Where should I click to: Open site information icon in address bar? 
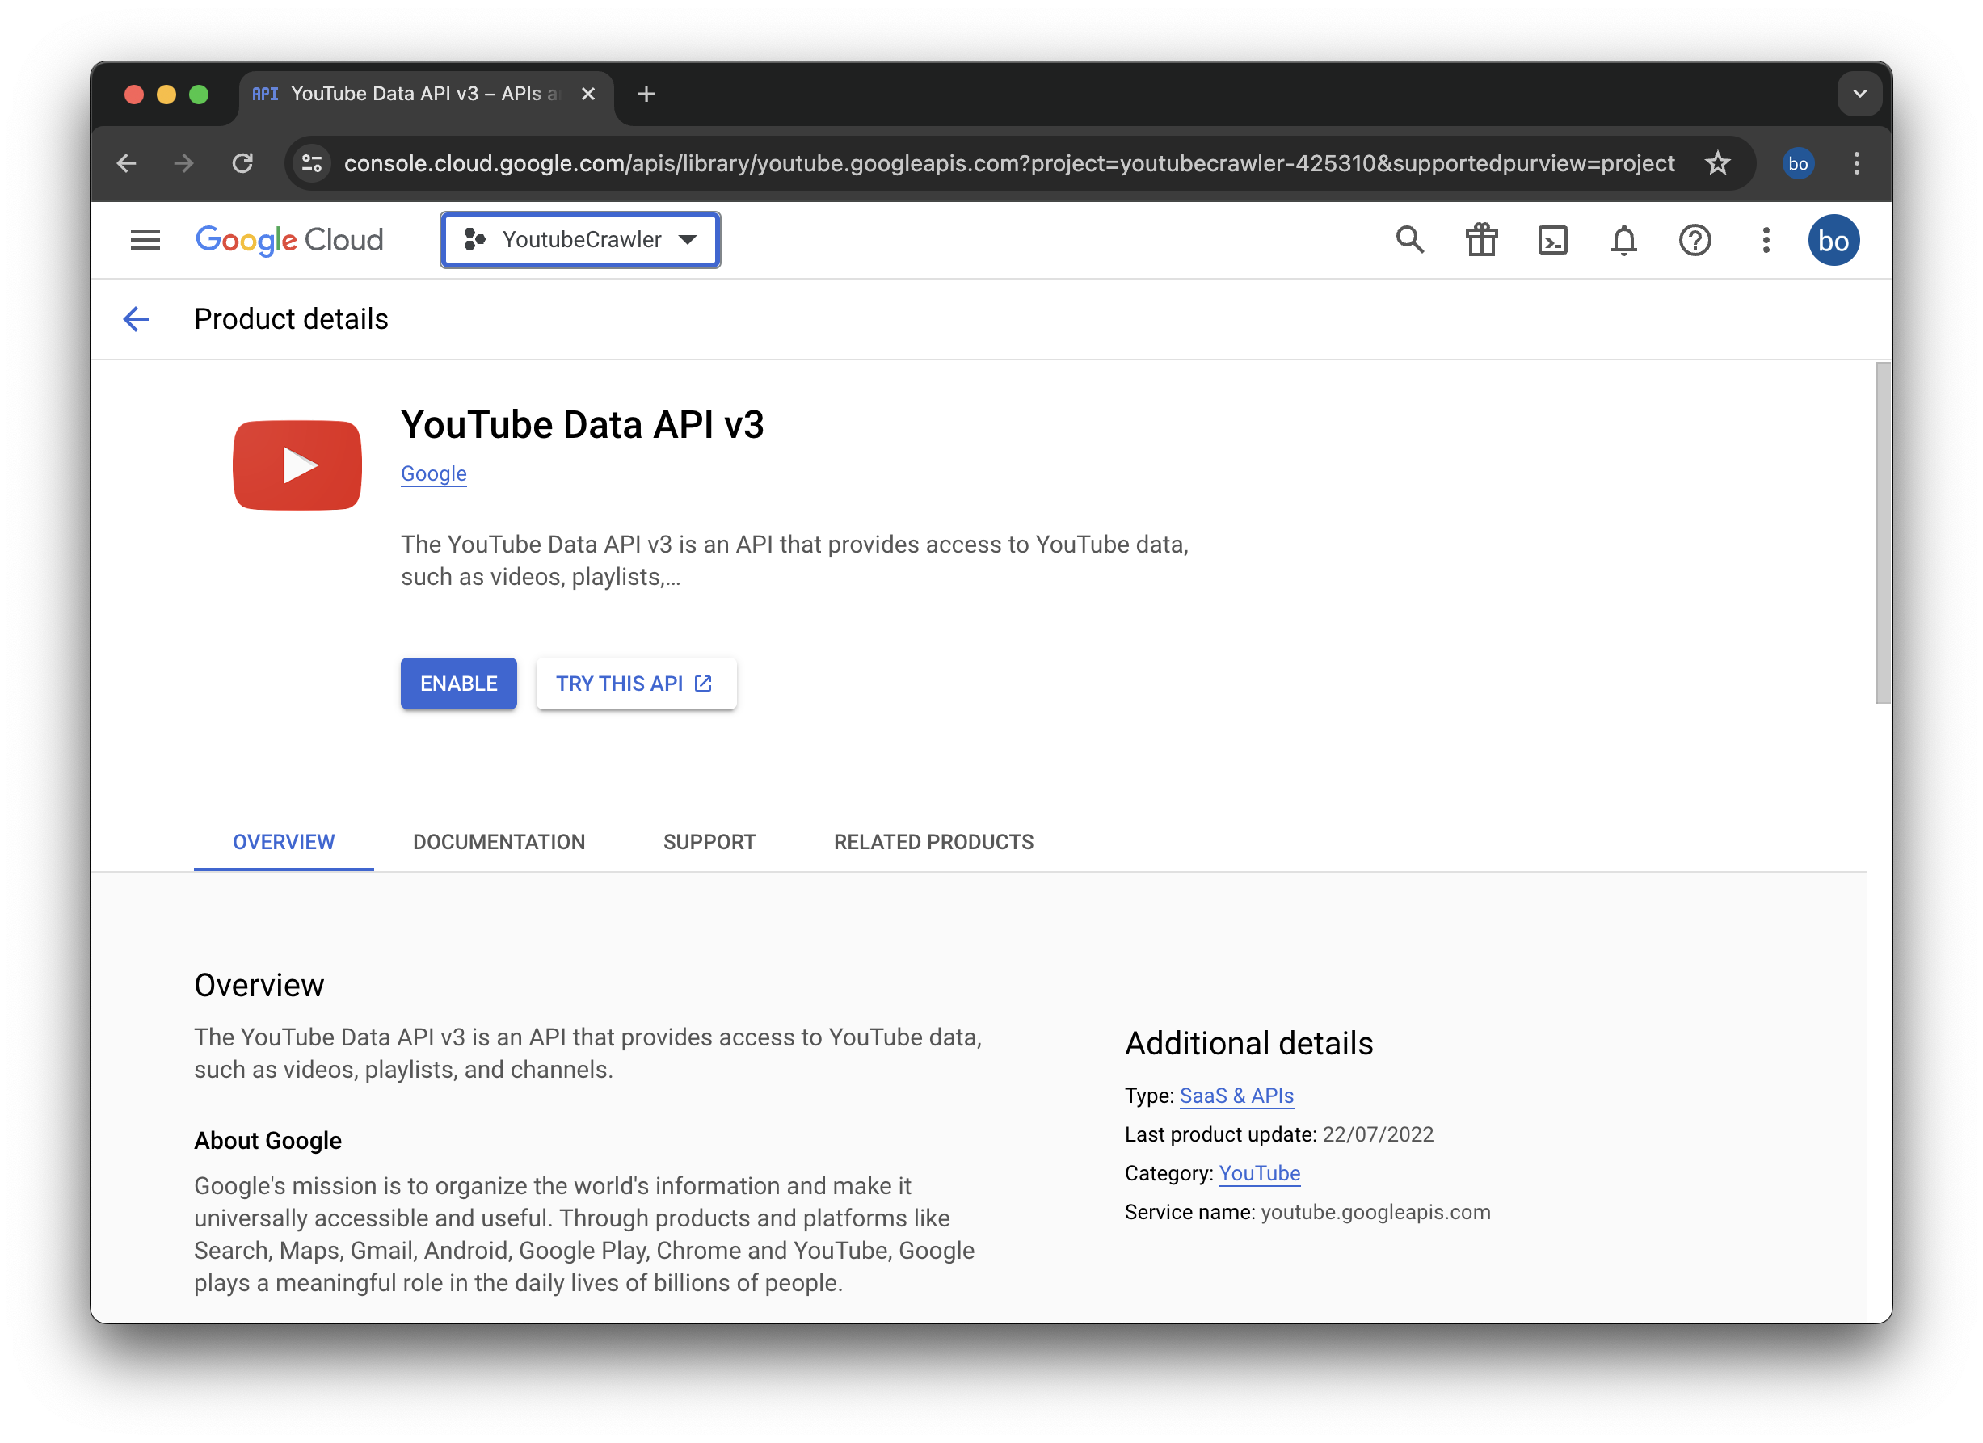tap(312, 163)
